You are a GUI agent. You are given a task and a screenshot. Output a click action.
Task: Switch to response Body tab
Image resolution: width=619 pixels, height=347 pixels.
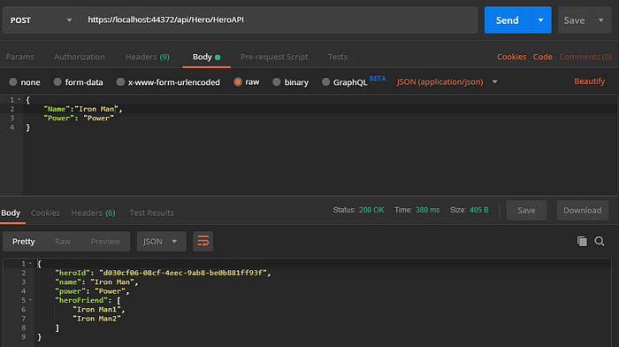tap(11, 213)
